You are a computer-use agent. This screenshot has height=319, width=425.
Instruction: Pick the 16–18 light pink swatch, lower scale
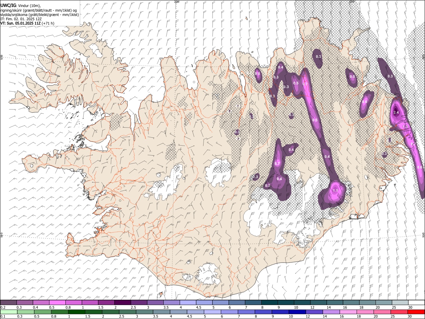point(348,312)
